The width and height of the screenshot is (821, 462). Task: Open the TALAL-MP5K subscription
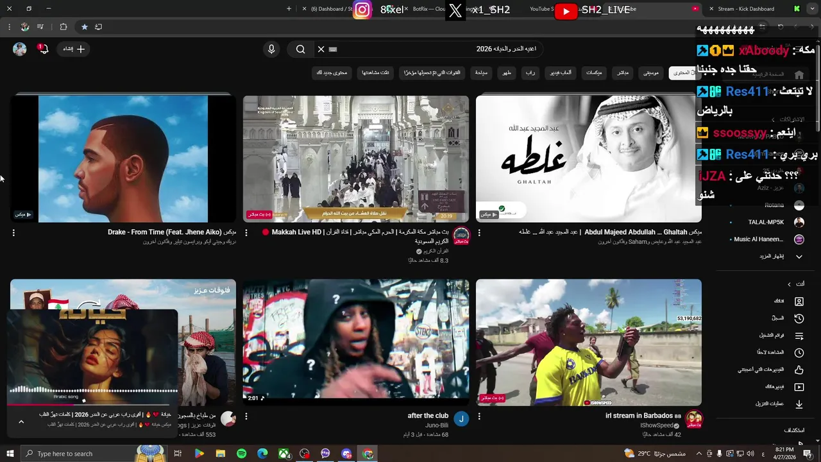pos(766,222)
